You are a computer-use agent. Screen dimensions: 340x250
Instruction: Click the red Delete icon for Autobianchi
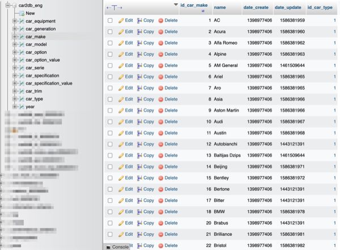[x=161, y=144]
